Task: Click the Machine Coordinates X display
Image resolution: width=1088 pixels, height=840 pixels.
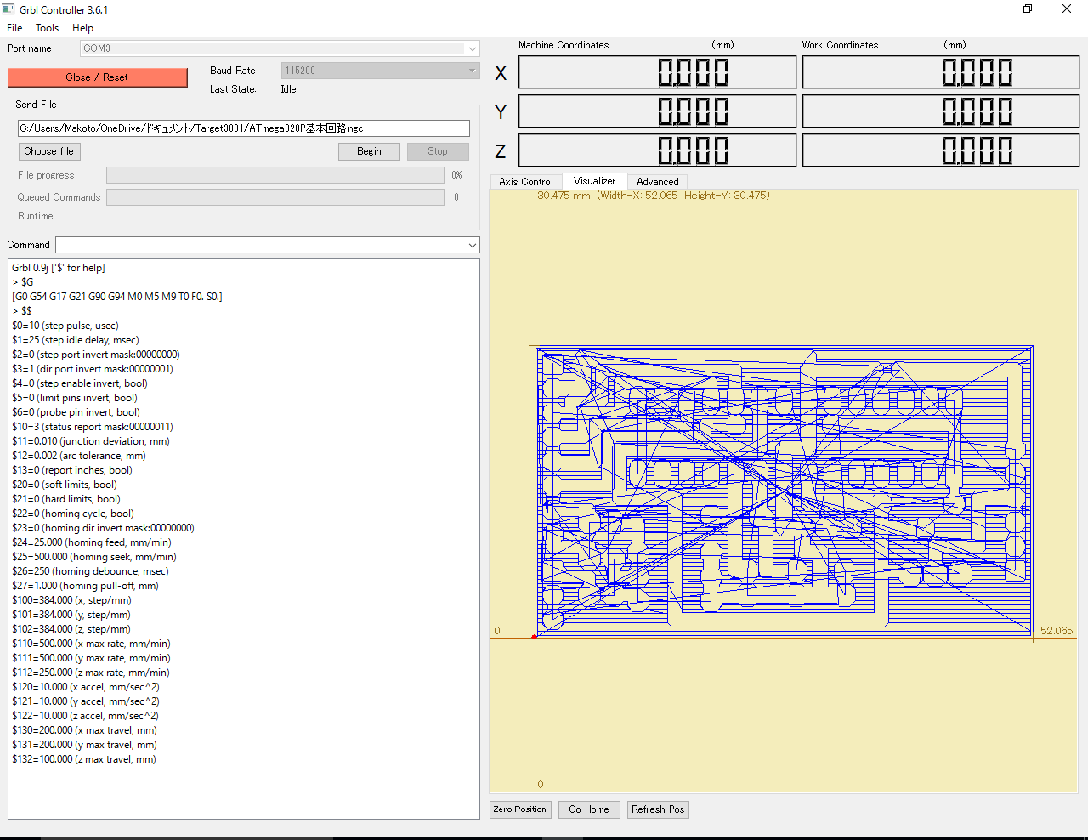Action: click(657, 72)
